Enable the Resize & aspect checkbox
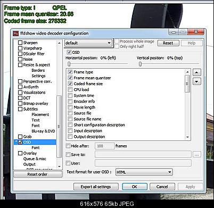The height and width of the screenshot is (208, 214). point(20,65)
